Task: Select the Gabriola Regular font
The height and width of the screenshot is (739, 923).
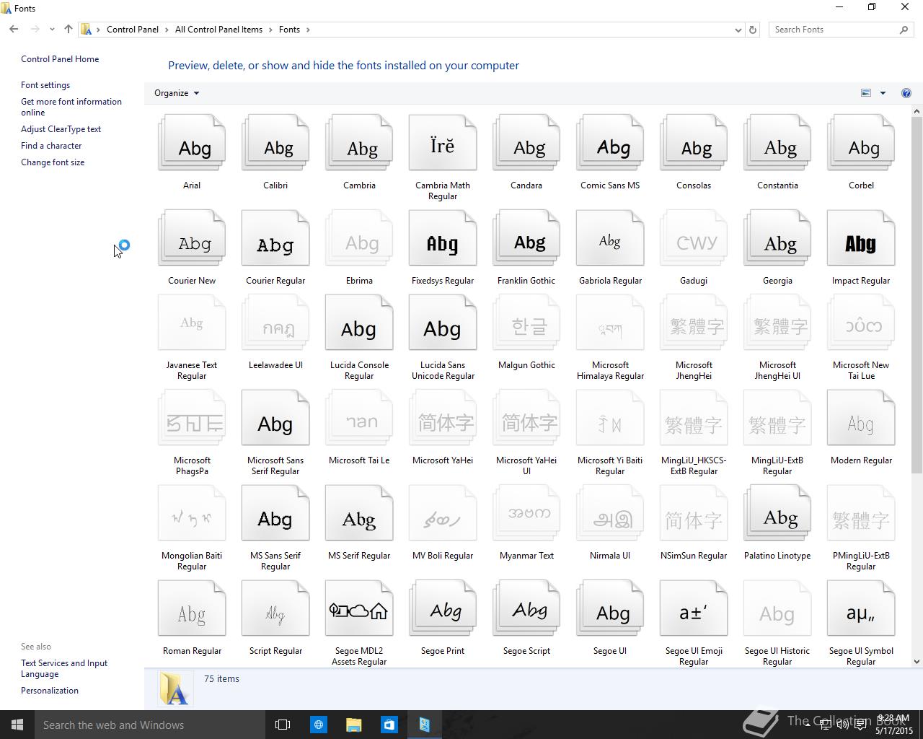Action: [610, 237]
